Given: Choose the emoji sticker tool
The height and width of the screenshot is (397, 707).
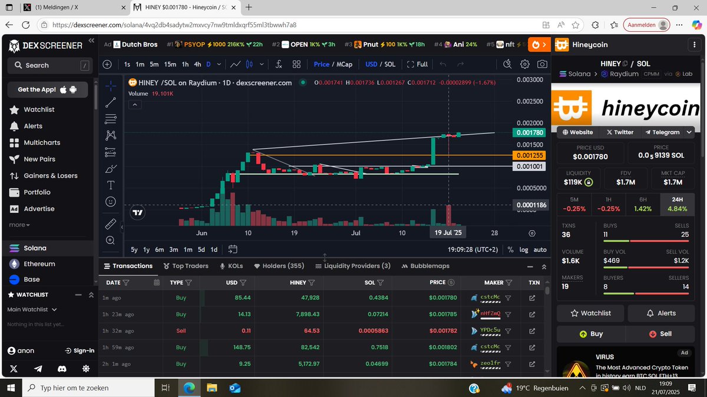Looking at the screenshot, I should [x=110, y=201].
